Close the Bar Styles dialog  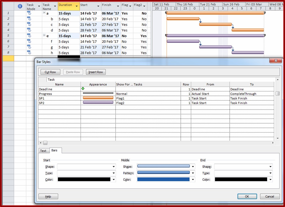tap(275, 61)
